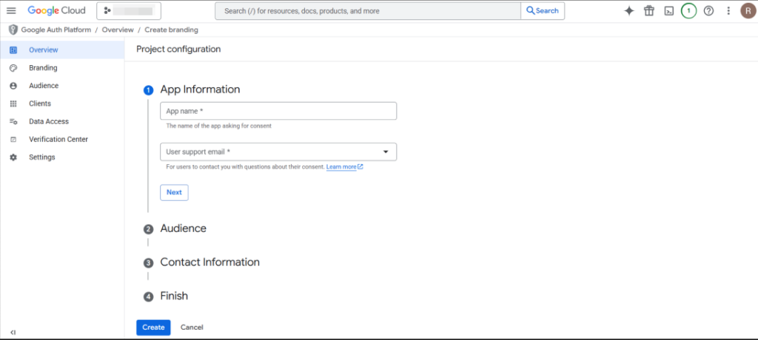Click the Clients grid icon
The width and height of the screenshot is (758, 340).
click(13, 103)
